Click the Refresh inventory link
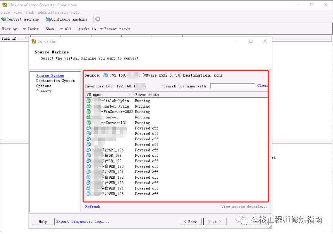The width and height of the screenshot is (333, 234). coord(93,206)
